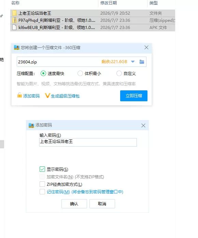Click the 上老王论坛当老王 folder name
The width and height of the screenshot is (198, 238).
click(35, 13)
